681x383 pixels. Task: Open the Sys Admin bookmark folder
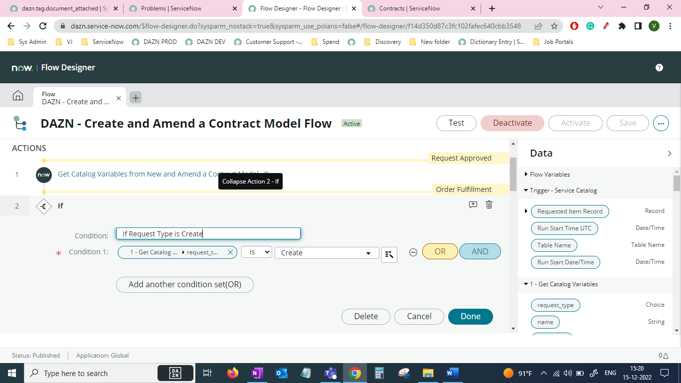click(x=27, y=42)
